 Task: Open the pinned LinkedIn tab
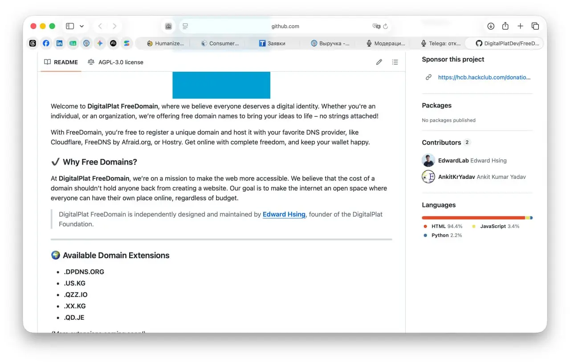click(59, 43)
